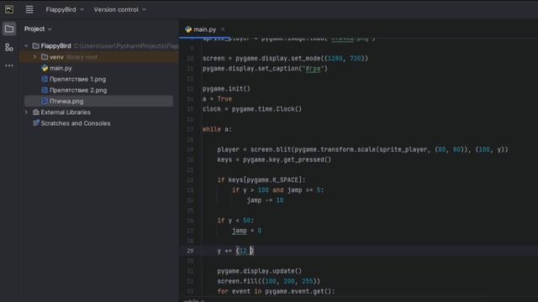Select Препятствие 1.png file
Viewport: 538px width, 302px height.
click(78, 79)
